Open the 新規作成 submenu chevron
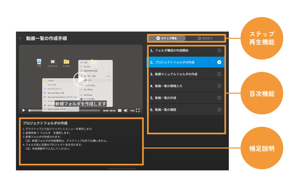The height and width of the screenshot is (191, 298). pos(110,80)
